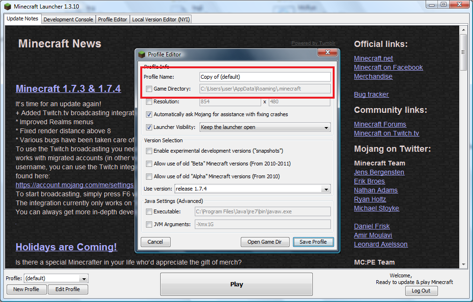Open the Holidays are Coming! news link
The width and height of the screenshot is (473, 302).
click(x=66, y=247)
